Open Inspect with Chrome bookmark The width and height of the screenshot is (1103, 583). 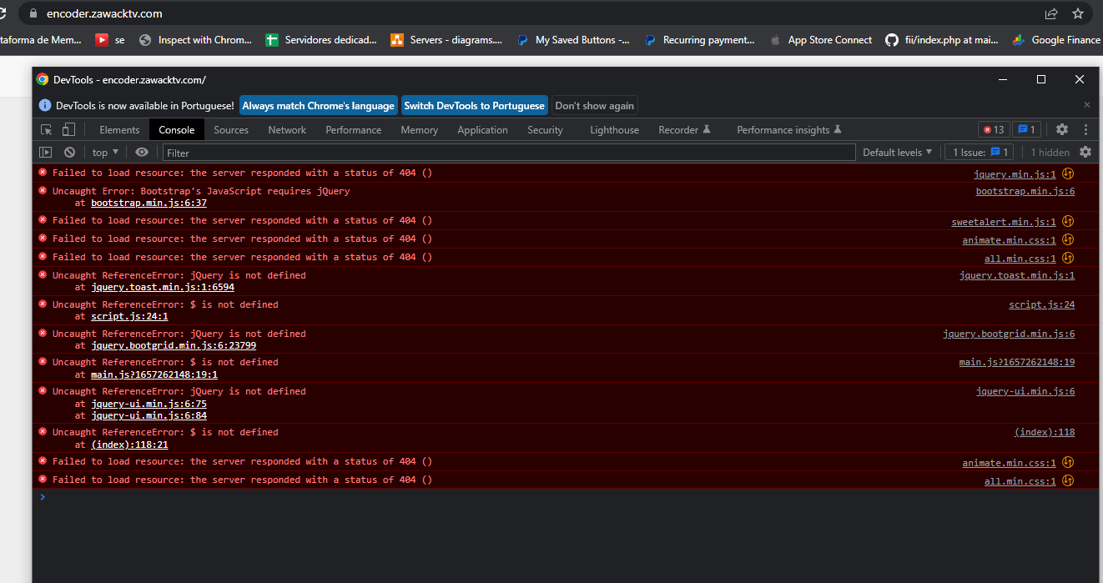(195, 39)
